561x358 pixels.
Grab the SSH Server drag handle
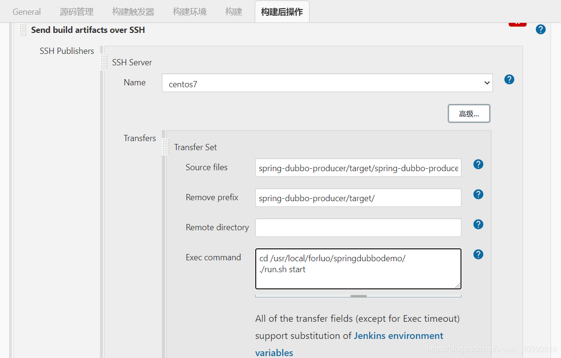tap(104, 62)
